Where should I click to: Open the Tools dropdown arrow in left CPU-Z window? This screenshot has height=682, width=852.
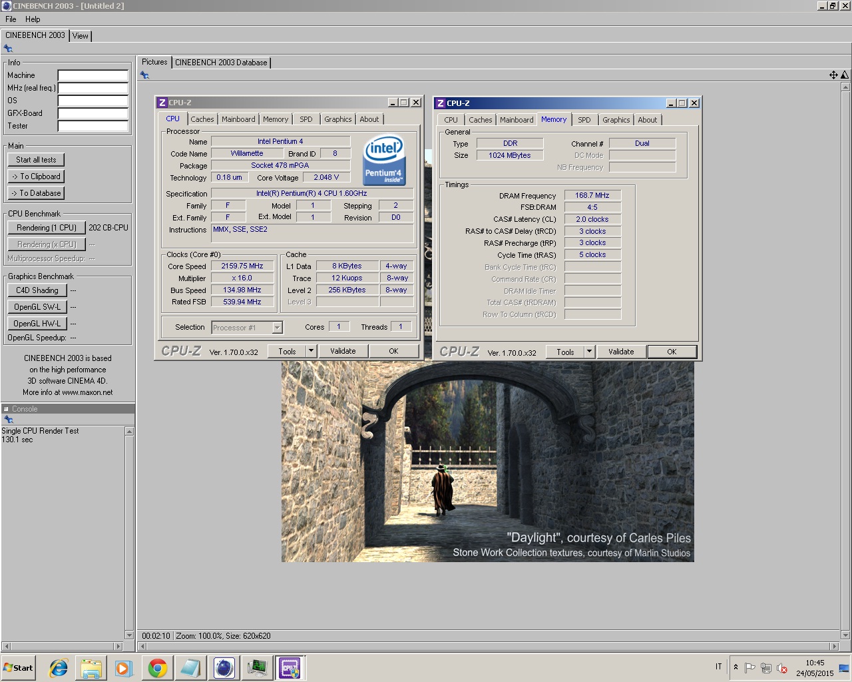click(310, 351)
